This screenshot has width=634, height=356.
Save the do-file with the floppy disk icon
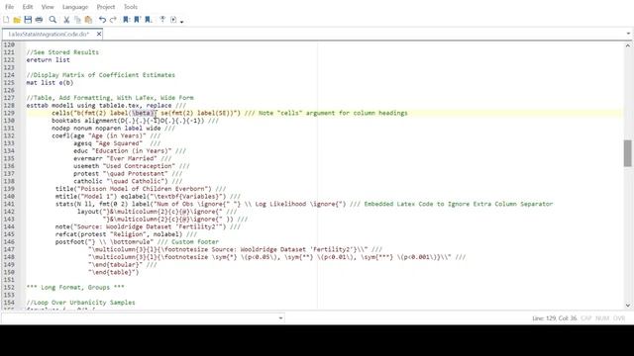pos(28,20)
